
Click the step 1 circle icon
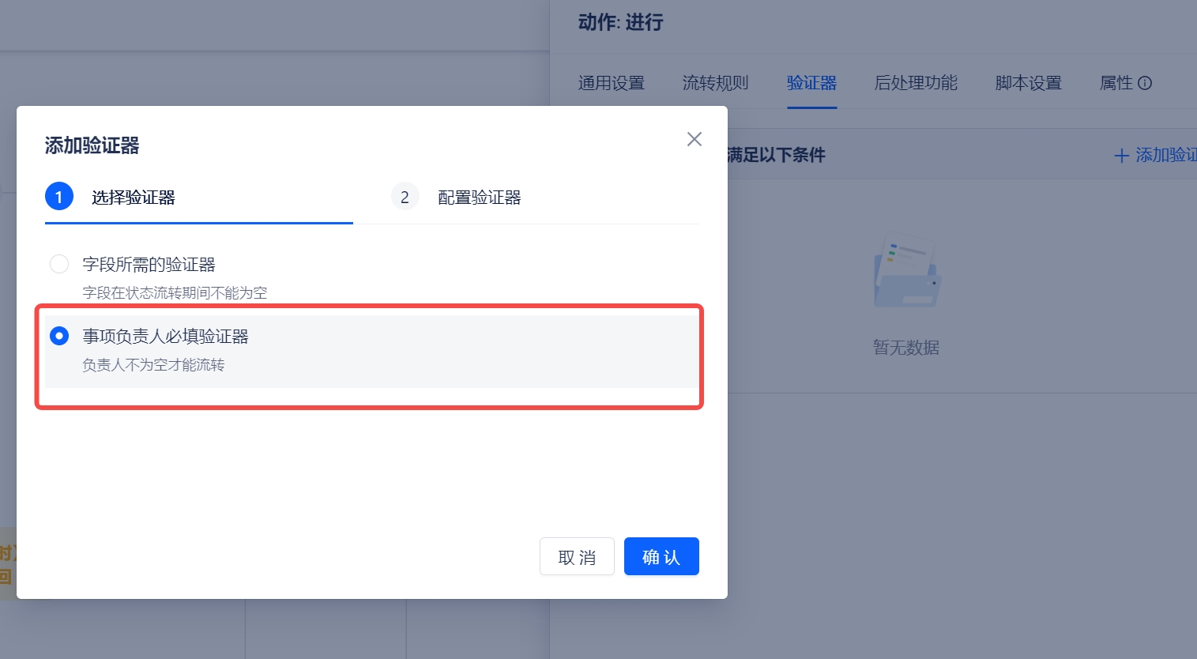[x=59, y=197]
